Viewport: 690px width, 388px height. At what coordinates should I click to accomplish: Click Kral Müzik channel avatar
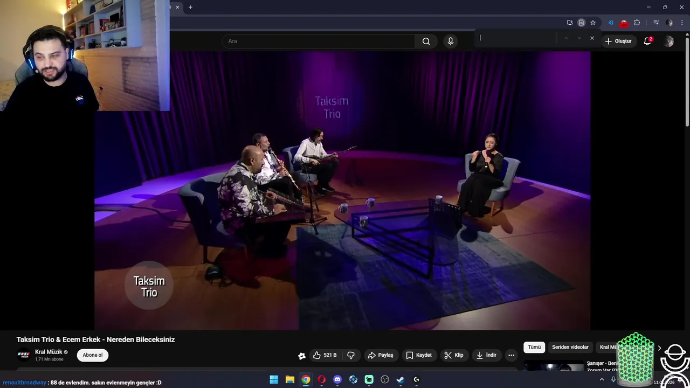[24, 355]
